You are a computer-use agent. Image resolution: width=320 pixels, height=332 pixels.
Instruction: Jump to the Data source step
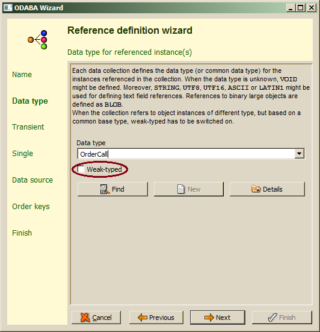(32, 180)
